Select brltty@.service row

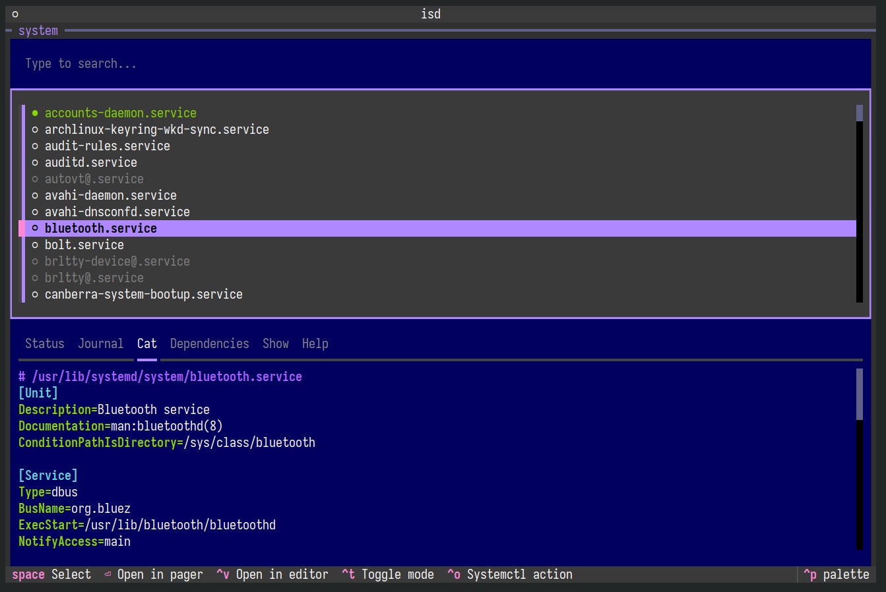click(x=440, y=278)
